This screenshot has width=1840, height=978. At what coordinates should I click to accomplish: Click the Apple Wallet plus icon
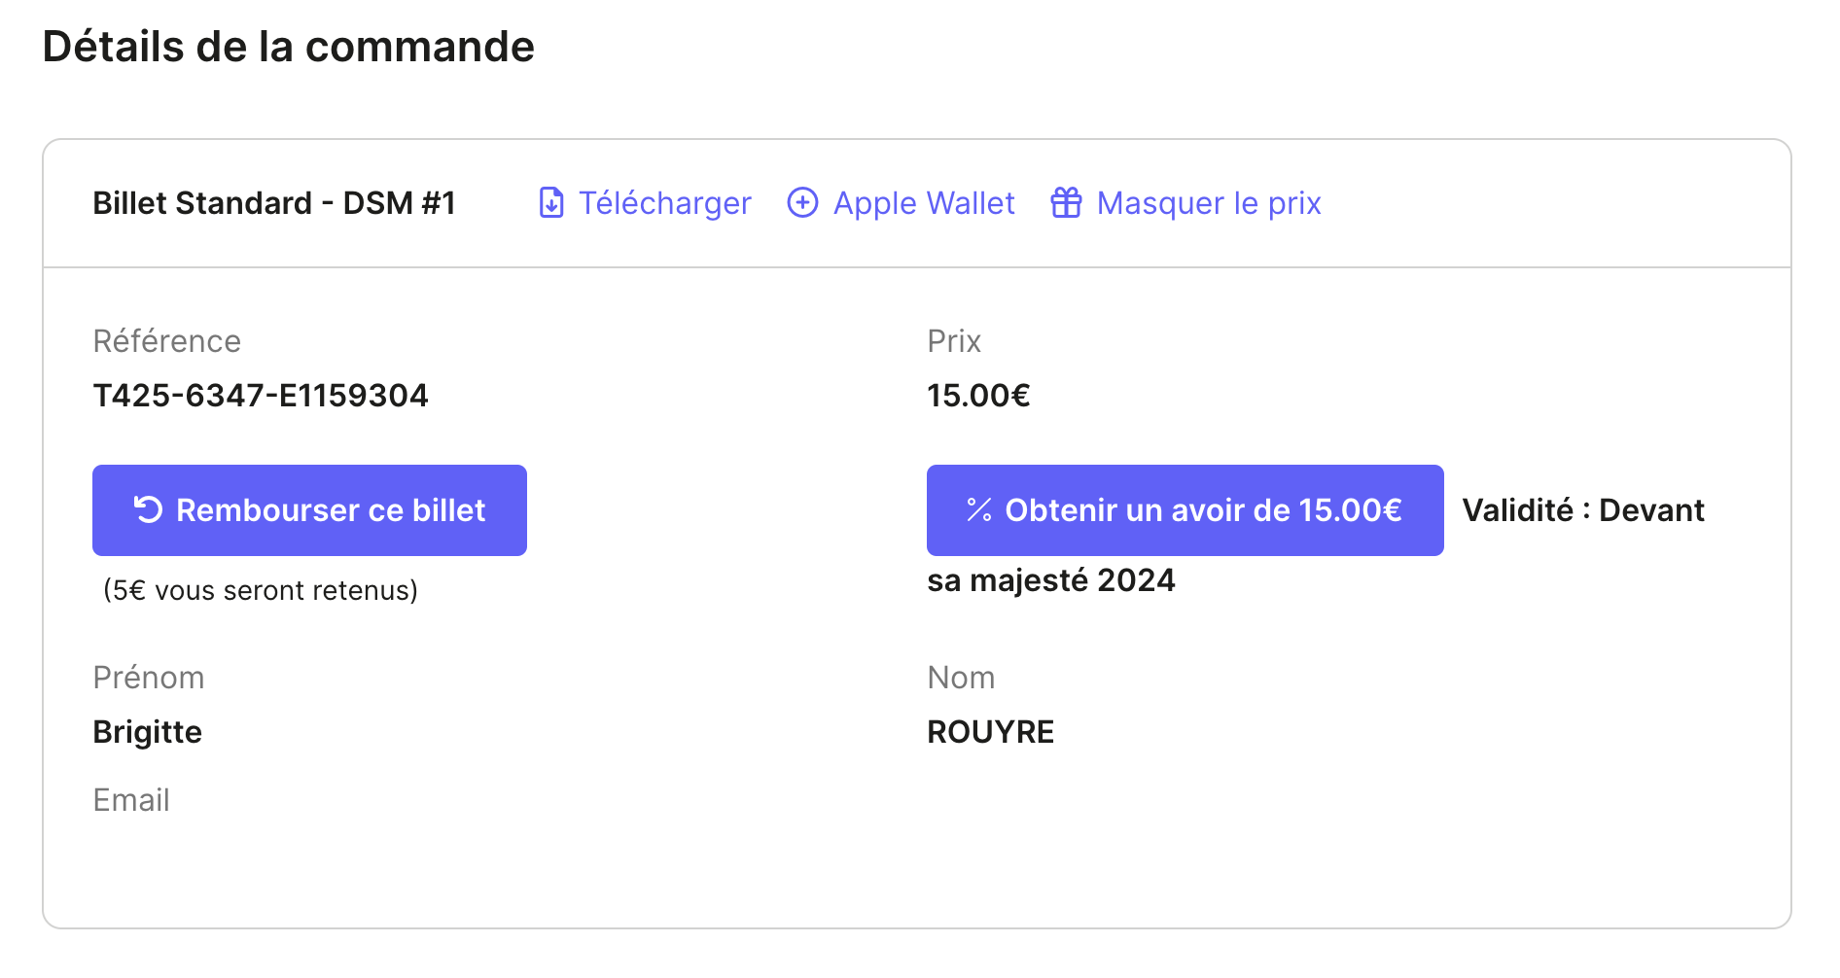tap(802, 203)
